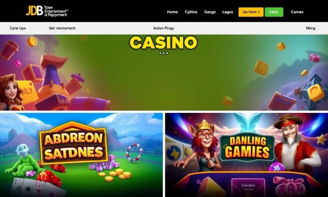328x197 pixels.
Task: Select the Gangs navigation item
Action: pyautogui.click(x=210, y=12)
